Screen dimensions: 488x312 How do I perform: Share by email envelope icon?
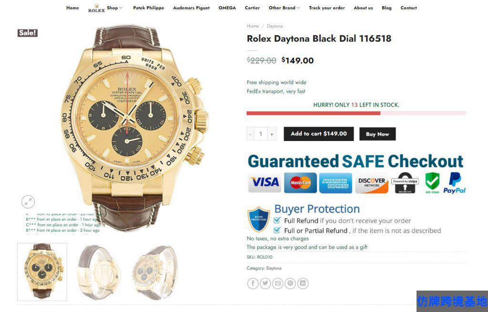coord(278,283)
